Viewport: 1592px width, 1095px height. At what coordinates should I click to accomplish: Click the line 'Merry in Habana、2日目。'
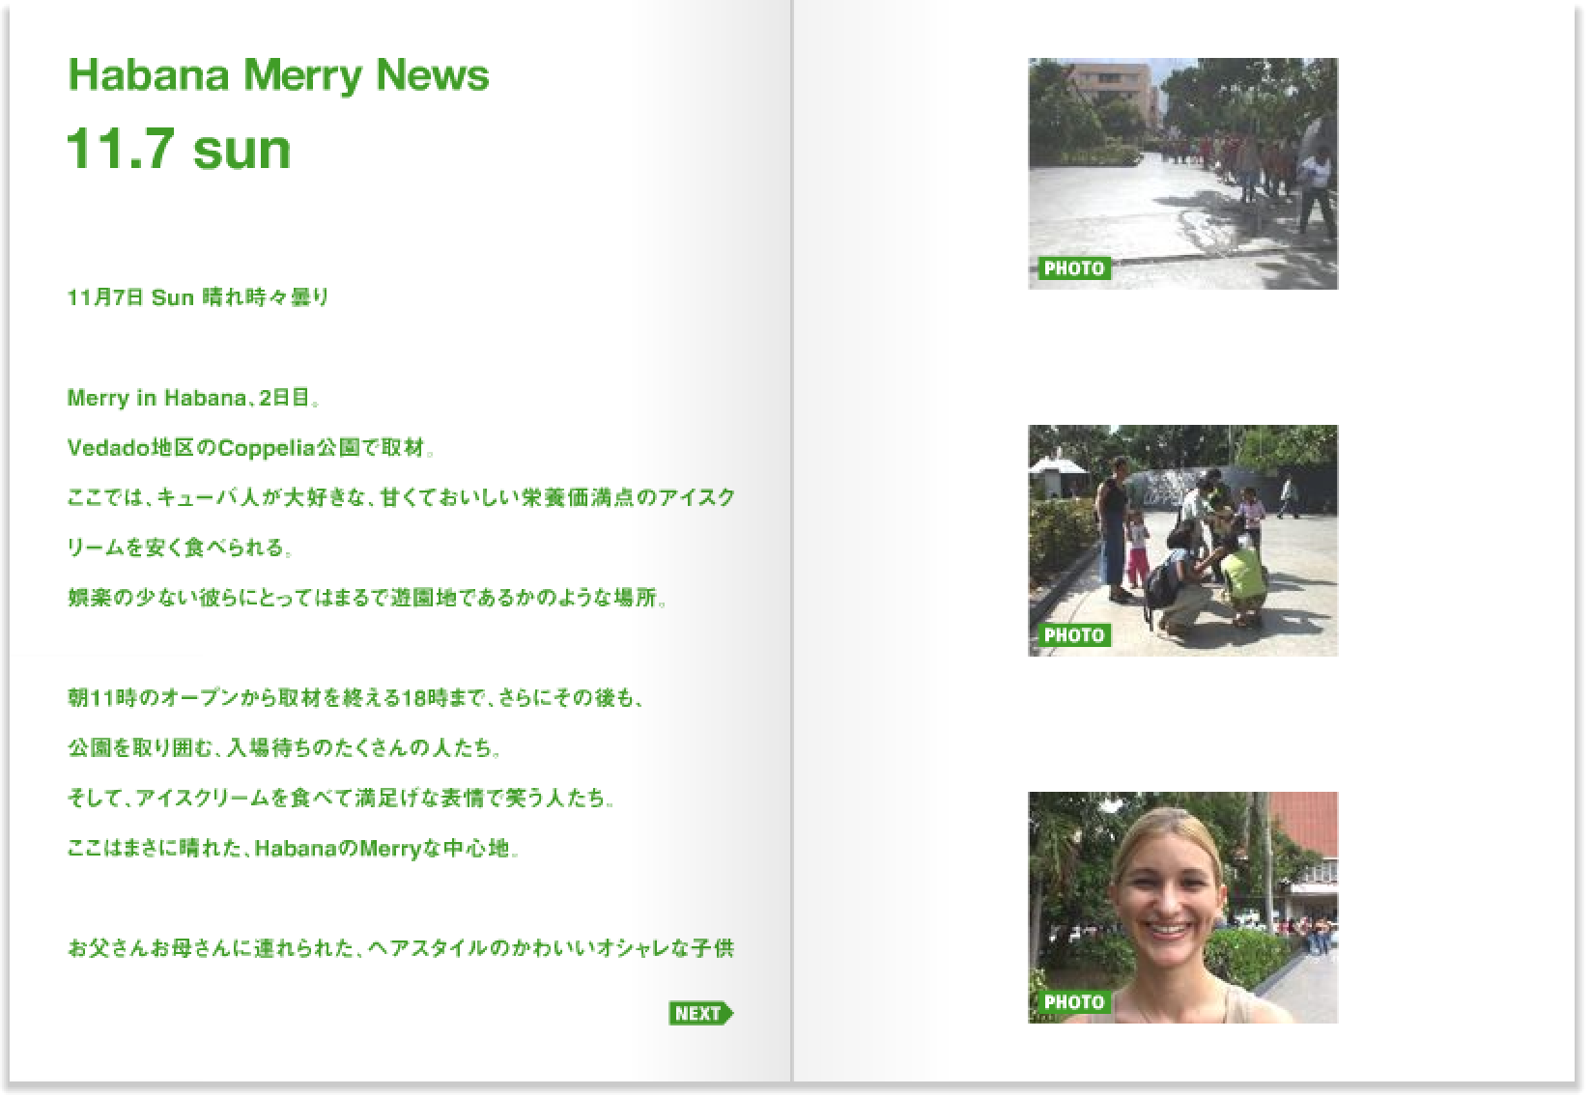(x=193, y=398)
